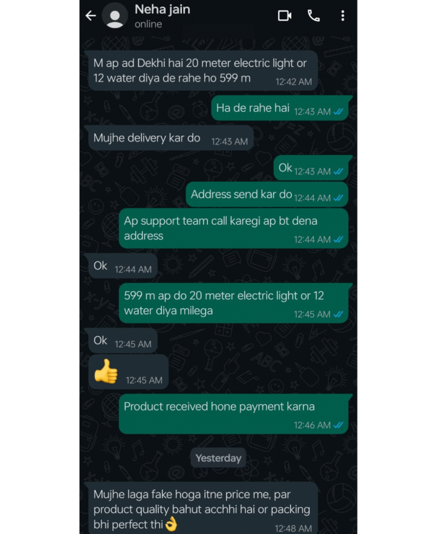Tap the back arrow icon
427x534 pixels.
91,16
